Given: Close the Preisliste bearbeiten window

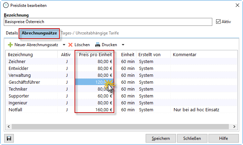Looking at the screenshot, I should click(237, 5).
